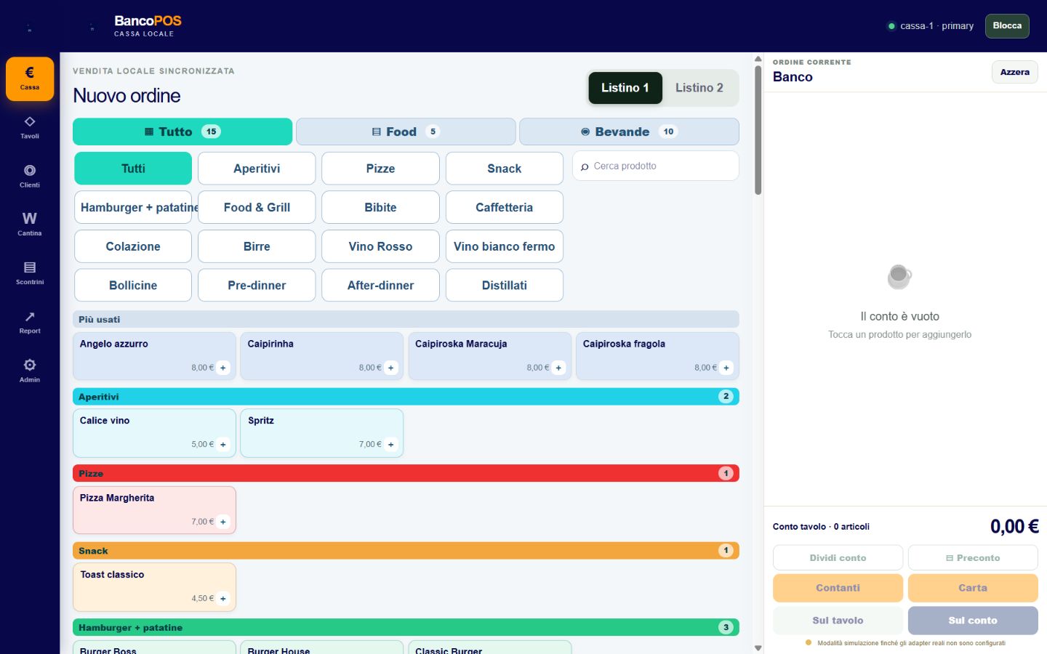
Task: Click the Blocca lock button
Action: (1007, 25)
